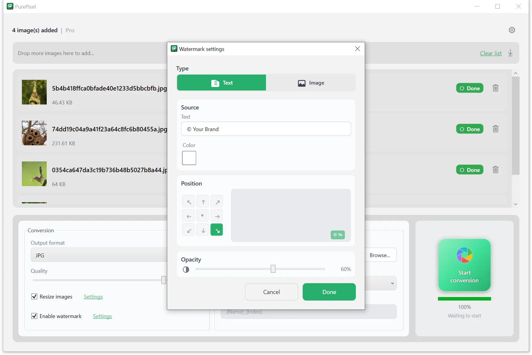
Task: Click the watermark text input field
Action: [x=266, y=129]
